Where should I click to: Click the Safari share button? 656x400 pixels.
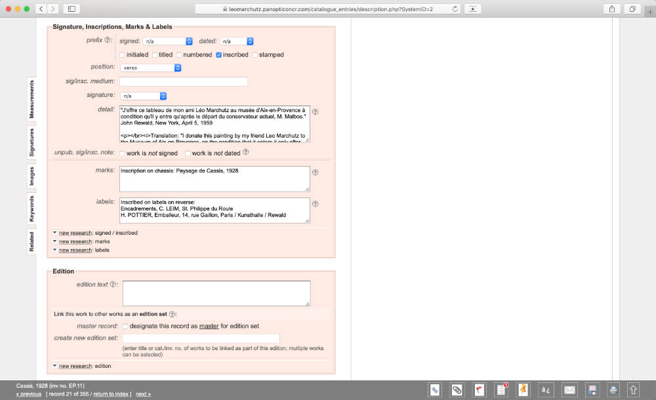point(612,9)
